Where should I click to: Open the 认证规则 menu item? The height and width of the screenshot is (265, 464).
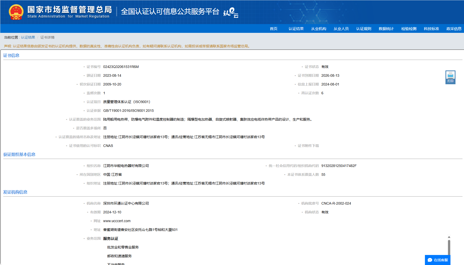[364, 29]
